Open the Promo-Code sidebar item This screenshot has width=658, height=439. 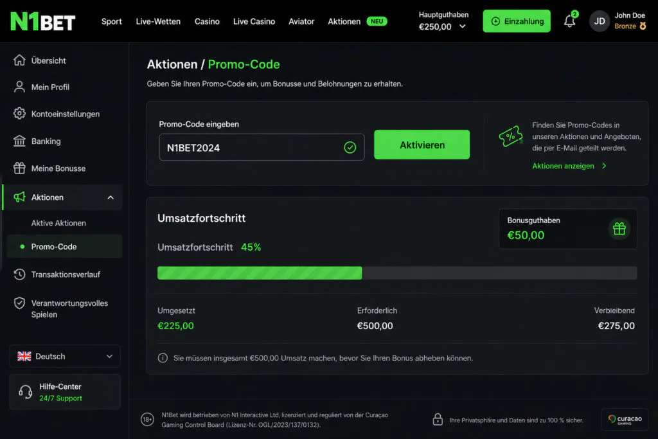(x=65, y=246)
